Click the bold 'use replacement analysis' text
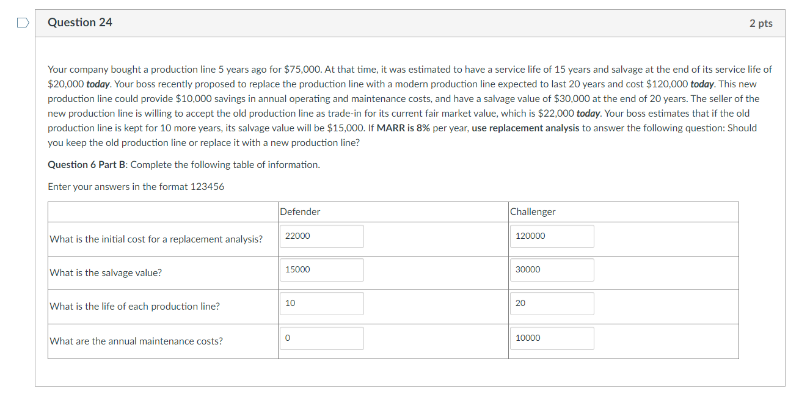 (x=525, y=128)
